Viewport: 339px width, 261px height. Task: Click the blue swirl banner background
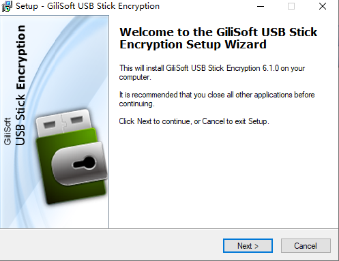[x=68, y=57]
